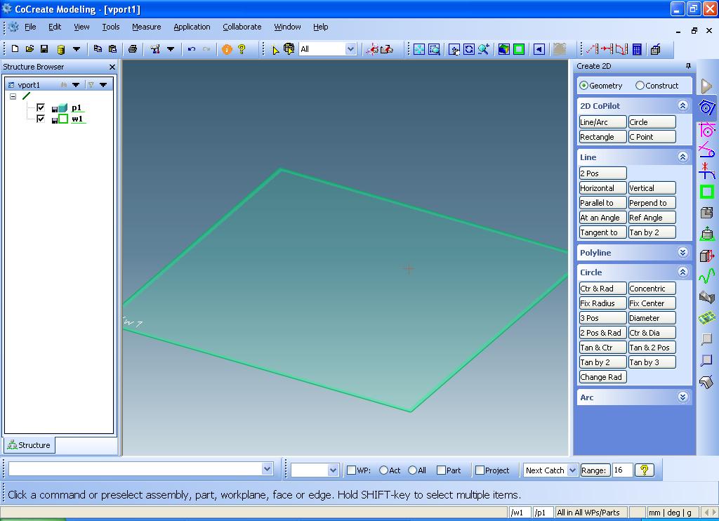Click the Range value input field

(x=622, y=470)
